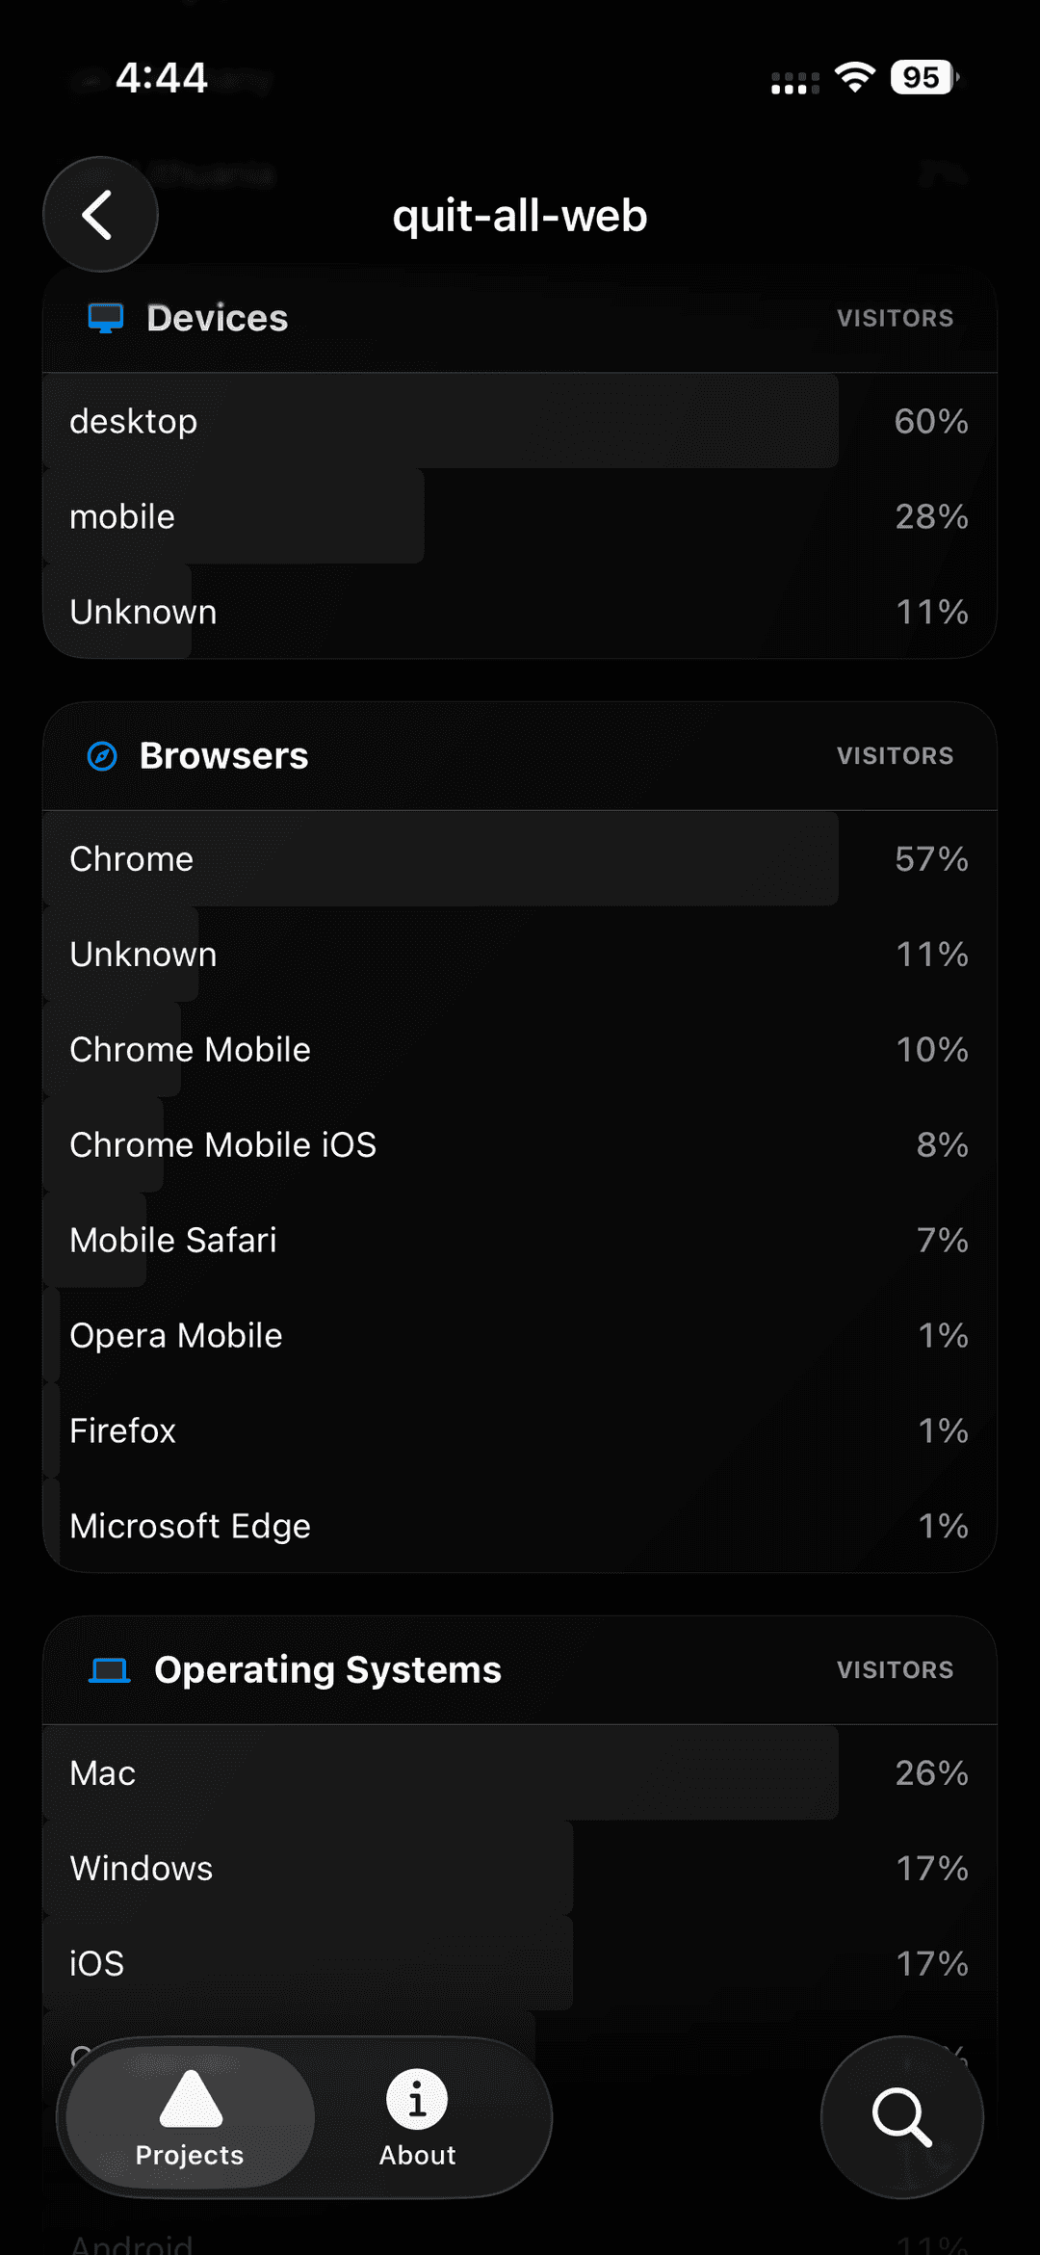Switch to the About tab
This screenshot has height=2255, width=1040.
417,2117
